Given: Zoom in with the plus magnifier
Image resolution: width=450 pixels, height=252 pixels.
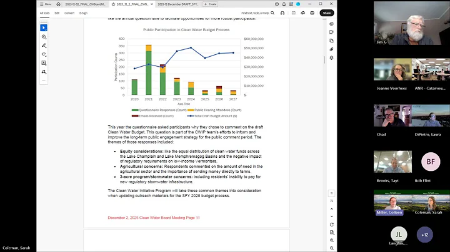Looking at the screenshot, I should tap(331, 240).
